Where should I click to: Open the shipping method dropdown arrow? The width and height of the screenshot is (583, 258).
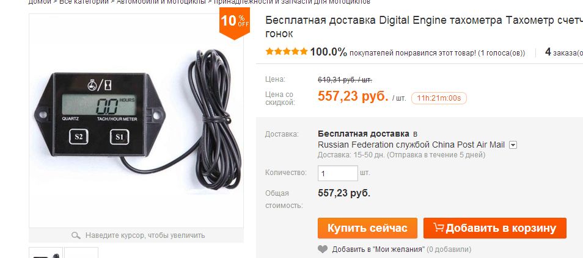click(513, 145)
